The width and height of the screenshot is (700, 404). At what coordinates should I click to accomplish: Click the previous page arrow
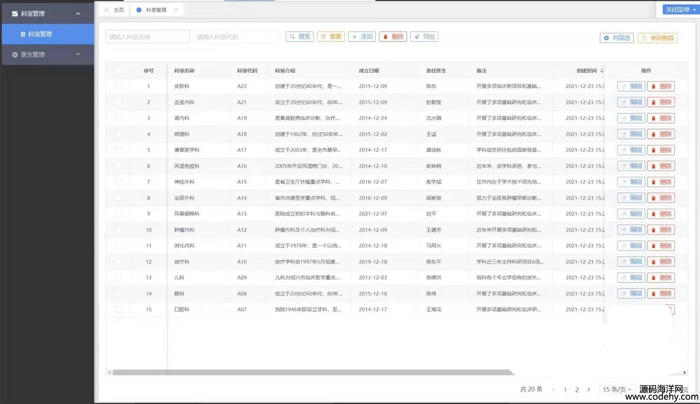click(x=553, y=390)
